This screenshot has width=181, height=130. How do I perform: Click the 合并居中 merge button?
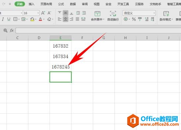coord(97,16)
